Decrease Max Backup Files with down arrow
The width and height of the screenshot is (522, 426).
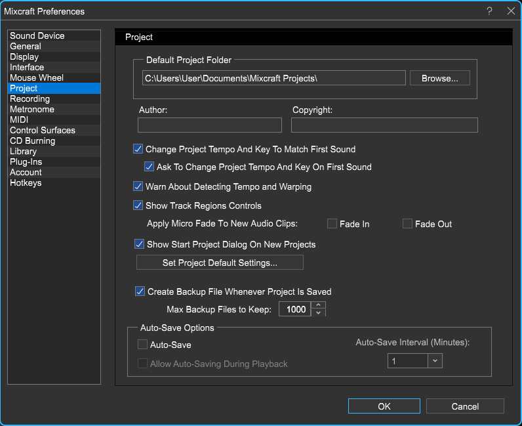coord(319,312)
